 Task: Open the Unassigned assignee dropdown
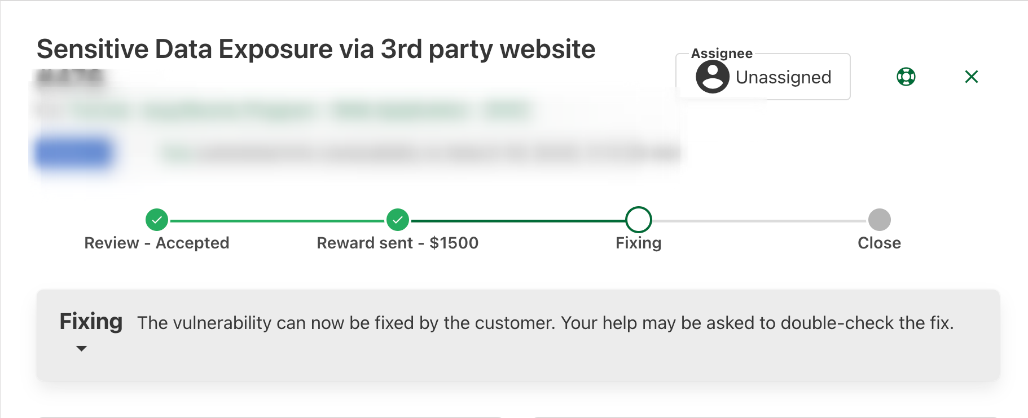click(783, 77)
